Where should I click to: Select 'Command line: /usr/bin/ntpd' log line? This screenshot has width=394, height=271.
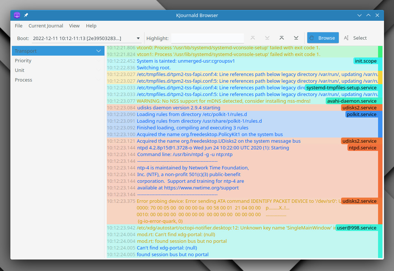(242, 154)
